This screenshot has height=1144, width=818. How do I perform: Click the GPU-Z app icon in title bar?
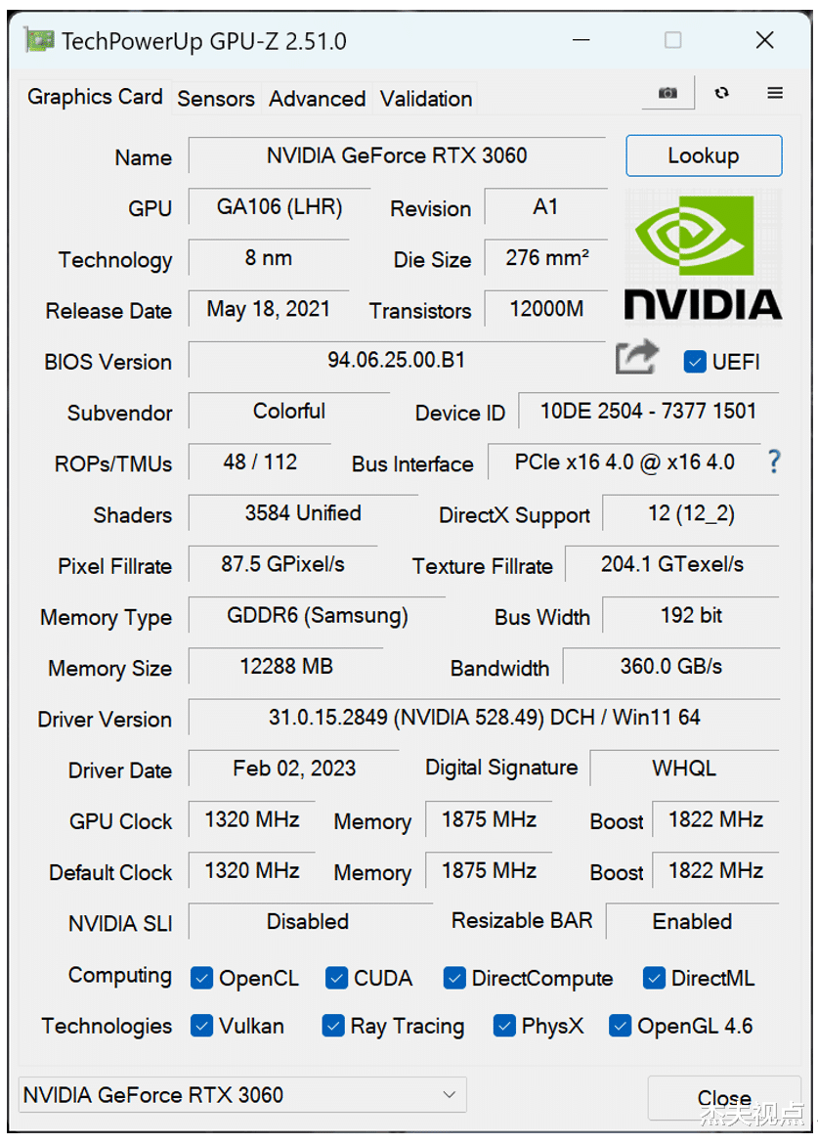tap(39, 40)
